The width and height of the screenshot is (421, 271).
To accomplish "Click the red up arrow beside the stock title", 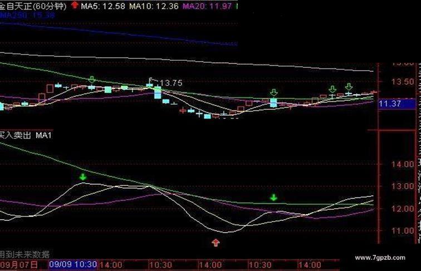I will [75, 5].
